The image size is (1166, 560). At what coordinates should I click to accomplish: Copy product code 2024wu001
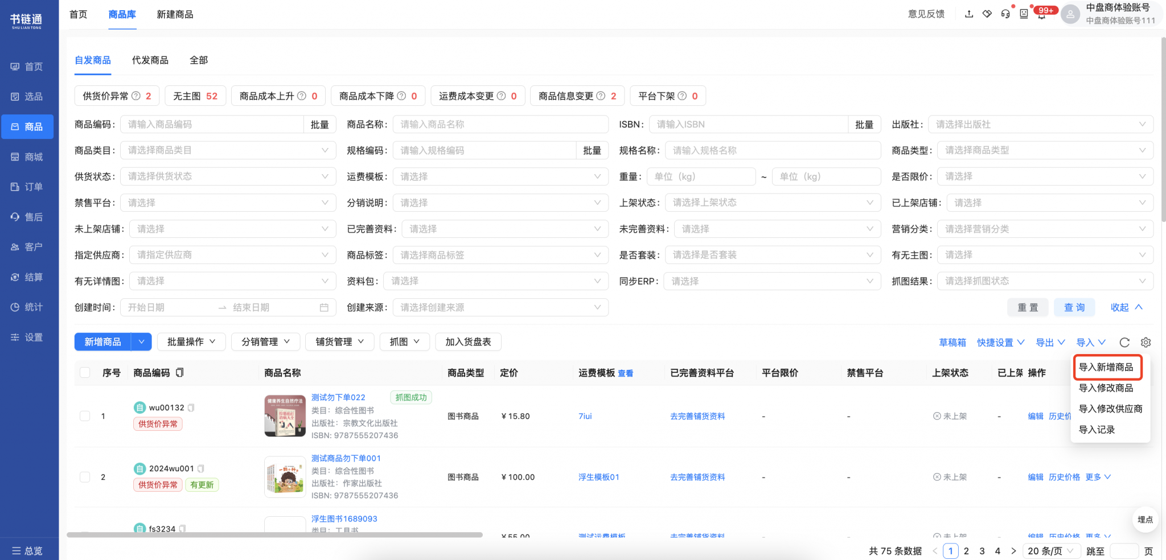coord(200,468)
